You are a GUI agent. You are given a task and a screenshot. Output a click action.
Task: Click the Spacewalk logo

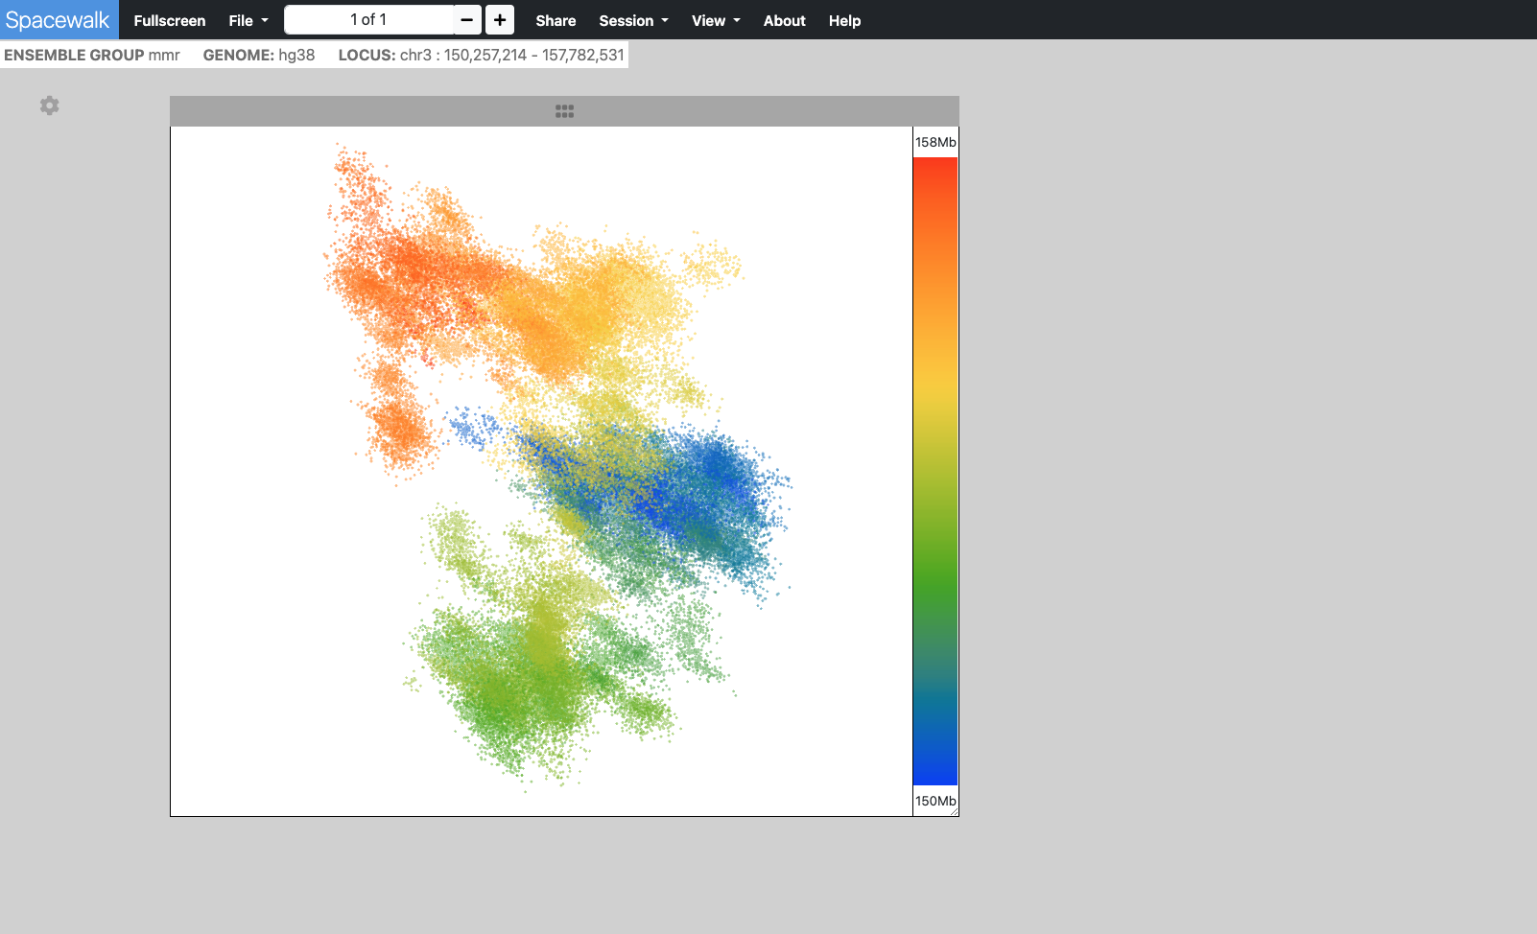pyautogui.click(x=58, y=20)
